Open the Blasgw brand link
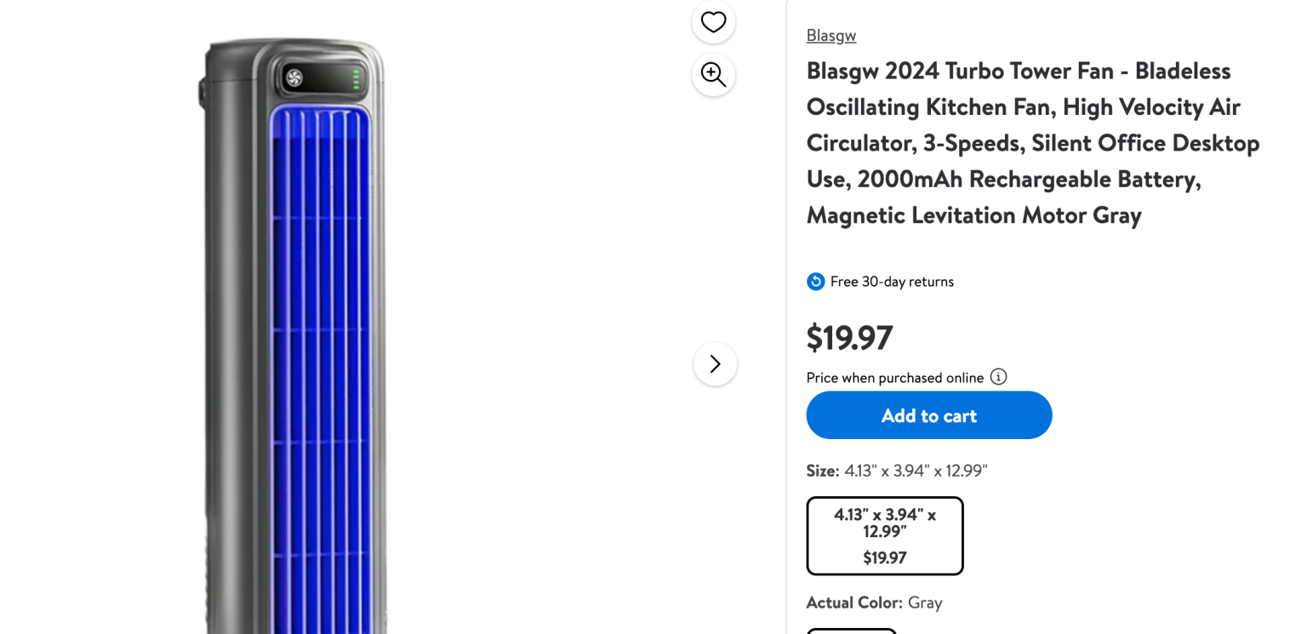This screenshot has height=634, width=1307. pyautogui.click(x=830, y=35)
